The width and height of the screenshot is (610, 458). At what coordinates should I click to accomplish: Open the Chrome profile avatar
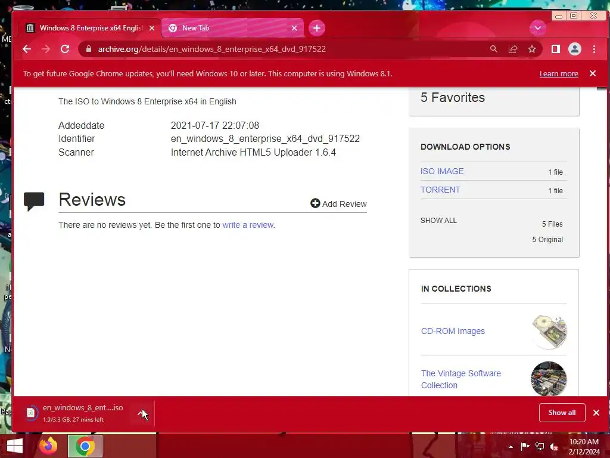(575, 49)
